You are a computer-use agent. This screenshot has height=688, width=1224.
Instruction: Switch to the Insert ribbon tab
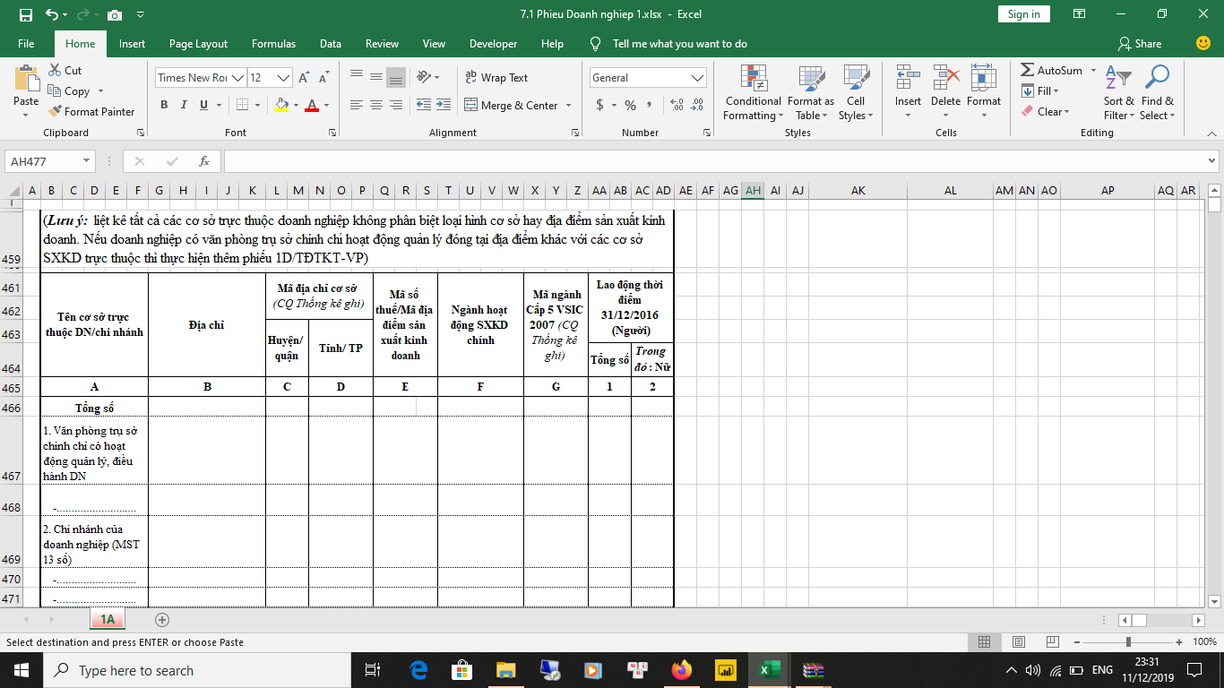point(132,43)
